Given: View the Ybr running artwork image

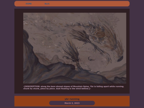Looking at the screenshot, I should (x=75, y=48).
